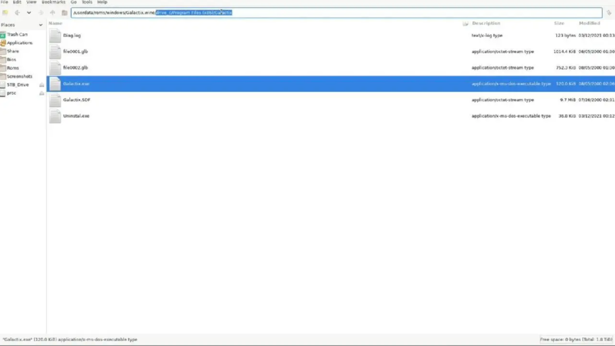Click the '36.8 KiB' size of Uninstal.exe
Image resolution: width=615 pixels, height=346 pixels.
[567, 116]
